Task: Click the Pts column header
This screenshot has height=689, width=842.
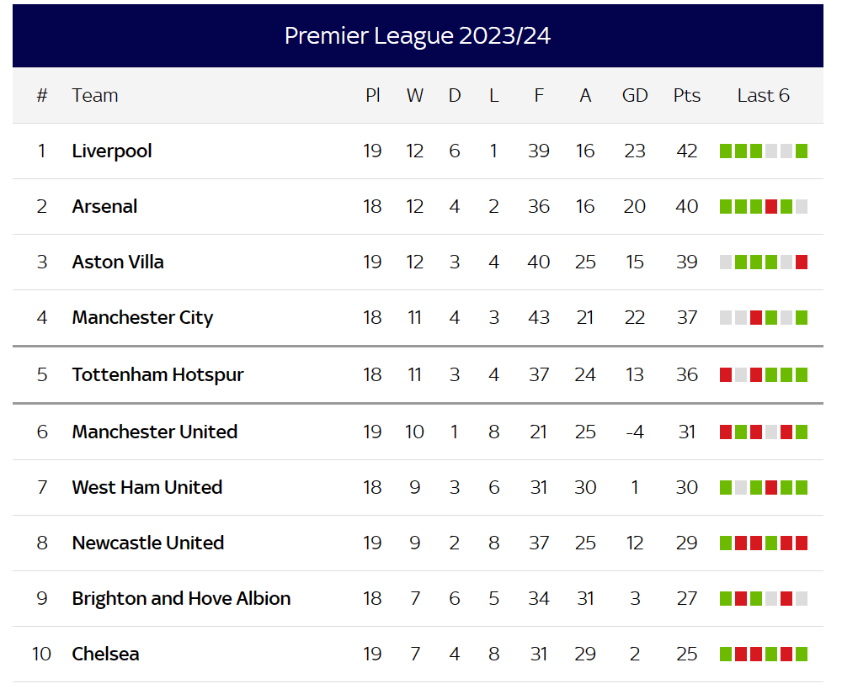Action: point(687,96)
